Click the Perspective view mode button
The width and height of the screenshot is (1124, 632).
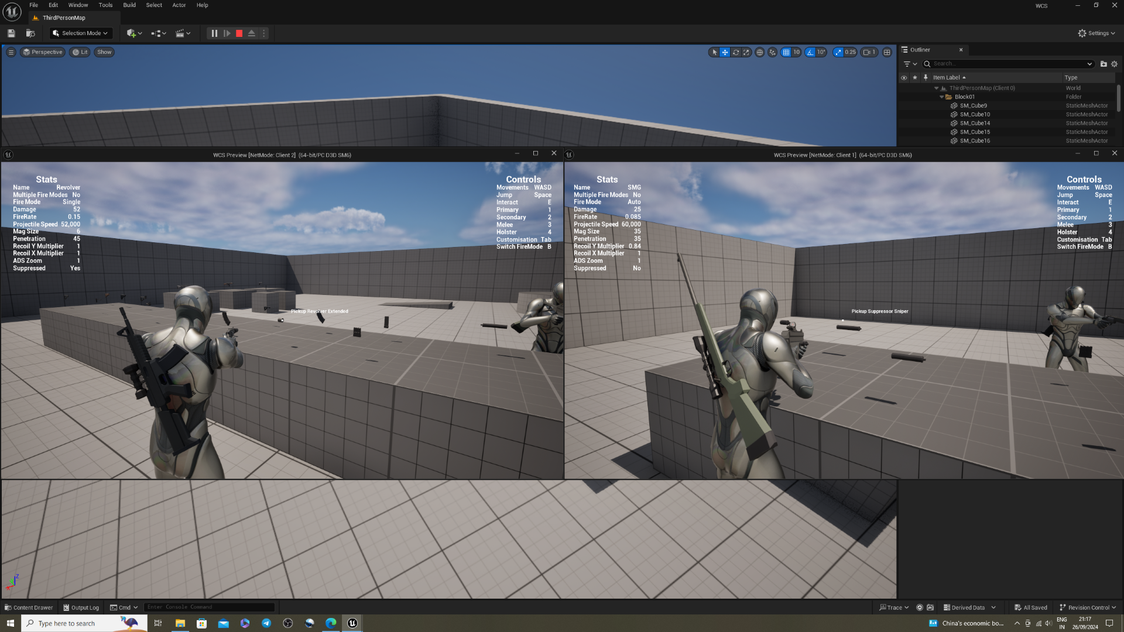coord(43,52)
